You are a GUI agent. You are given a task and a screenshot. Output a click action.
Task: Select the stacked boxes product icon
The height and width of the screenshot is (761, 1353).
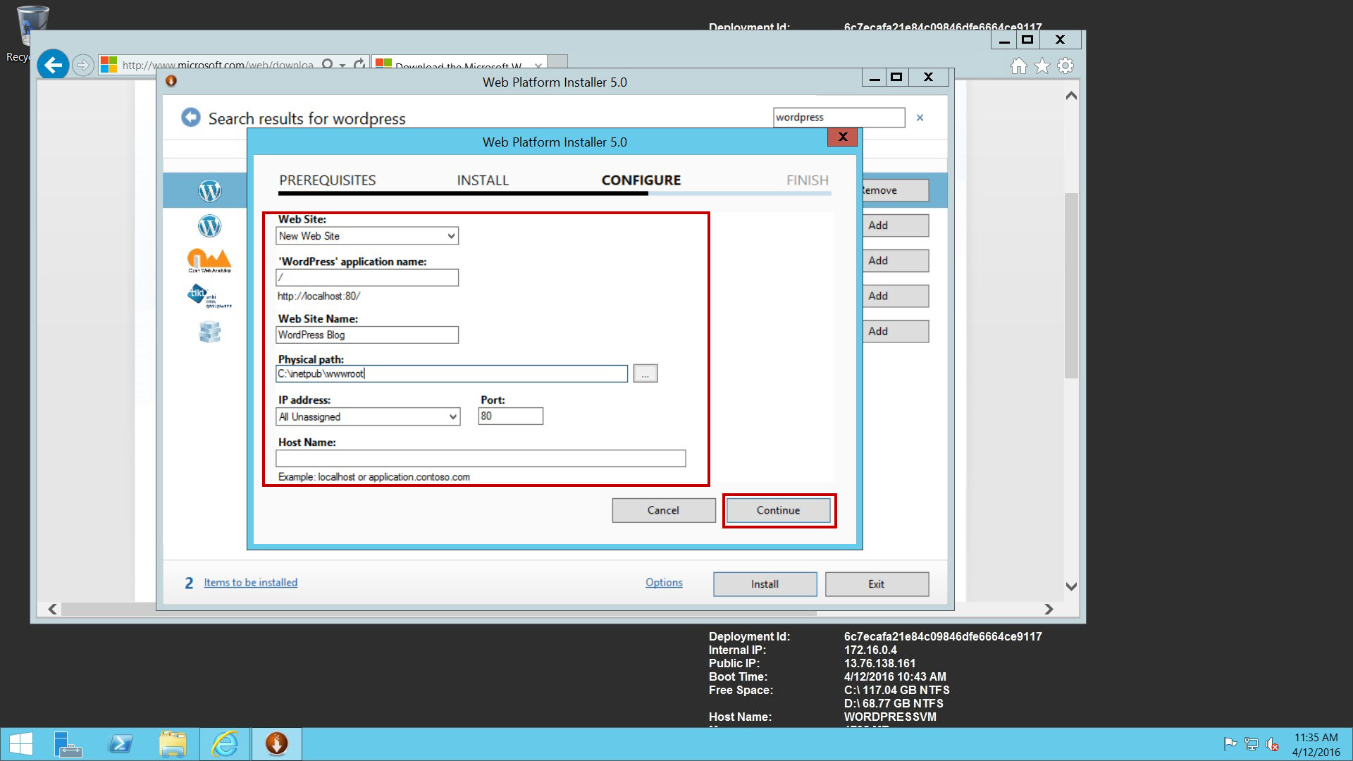[209, 331]
